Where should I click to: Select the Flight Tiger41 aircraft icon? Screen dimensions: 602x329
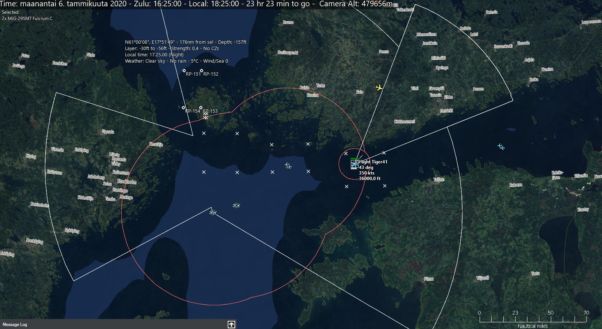(x=355, y=164)
